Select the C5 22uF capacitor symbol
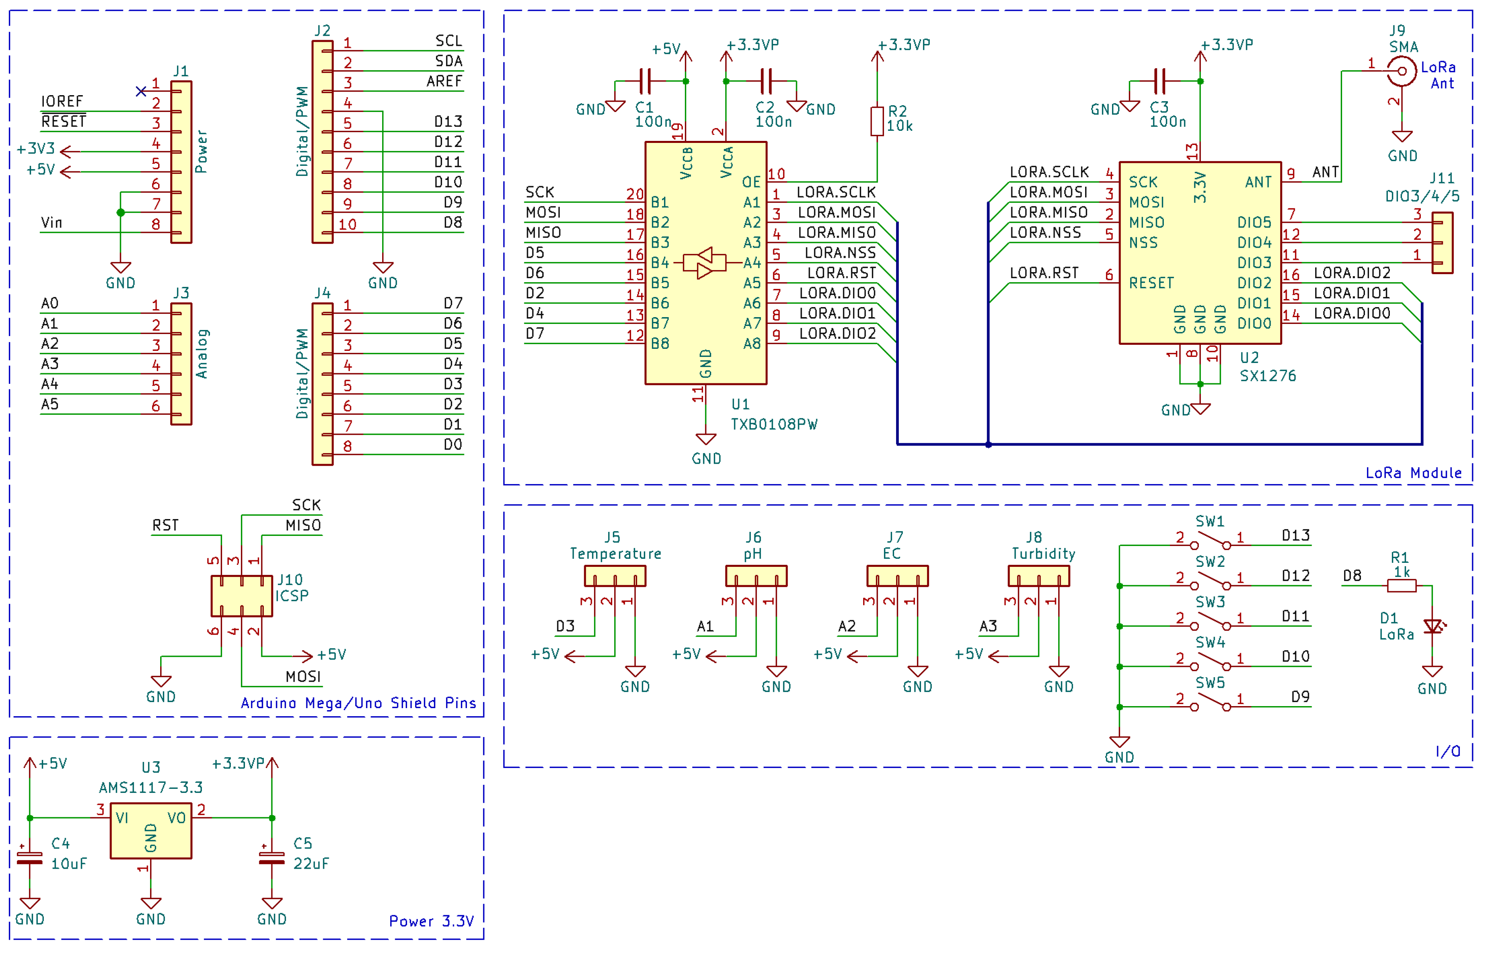The height and width of the screenshot is (955, 1485). (271, 857)
